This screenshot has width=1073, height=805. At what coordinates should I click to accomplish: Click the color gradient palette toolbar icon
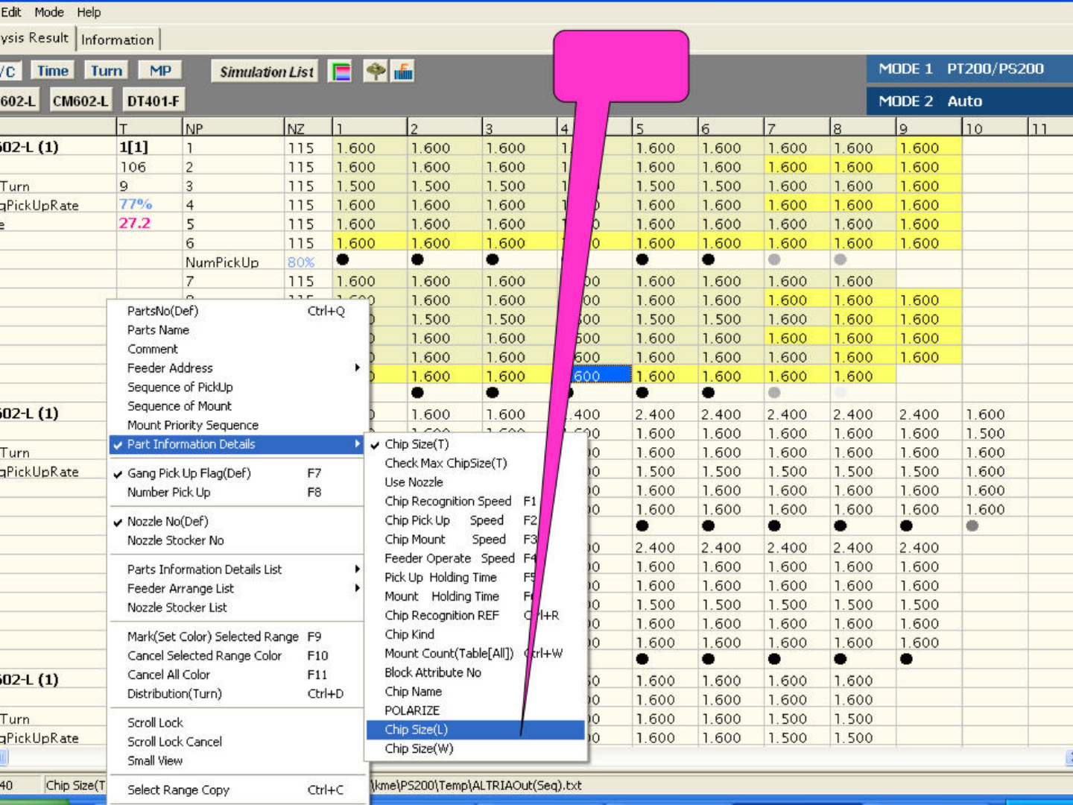pos(341,72)
